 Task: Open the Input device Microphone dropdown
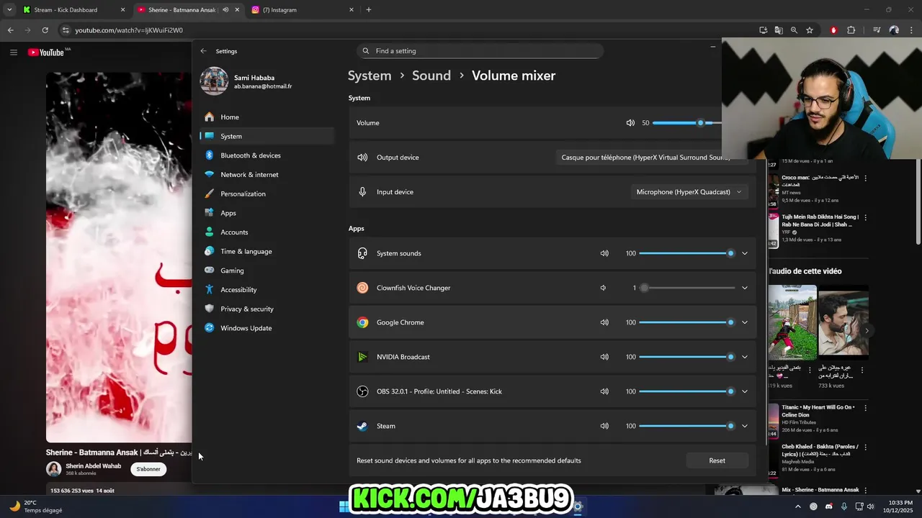[x=689, y=192]
